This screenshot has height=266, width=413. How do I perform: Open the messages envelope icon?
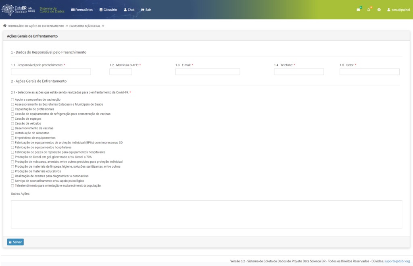(x=358, y=10)
